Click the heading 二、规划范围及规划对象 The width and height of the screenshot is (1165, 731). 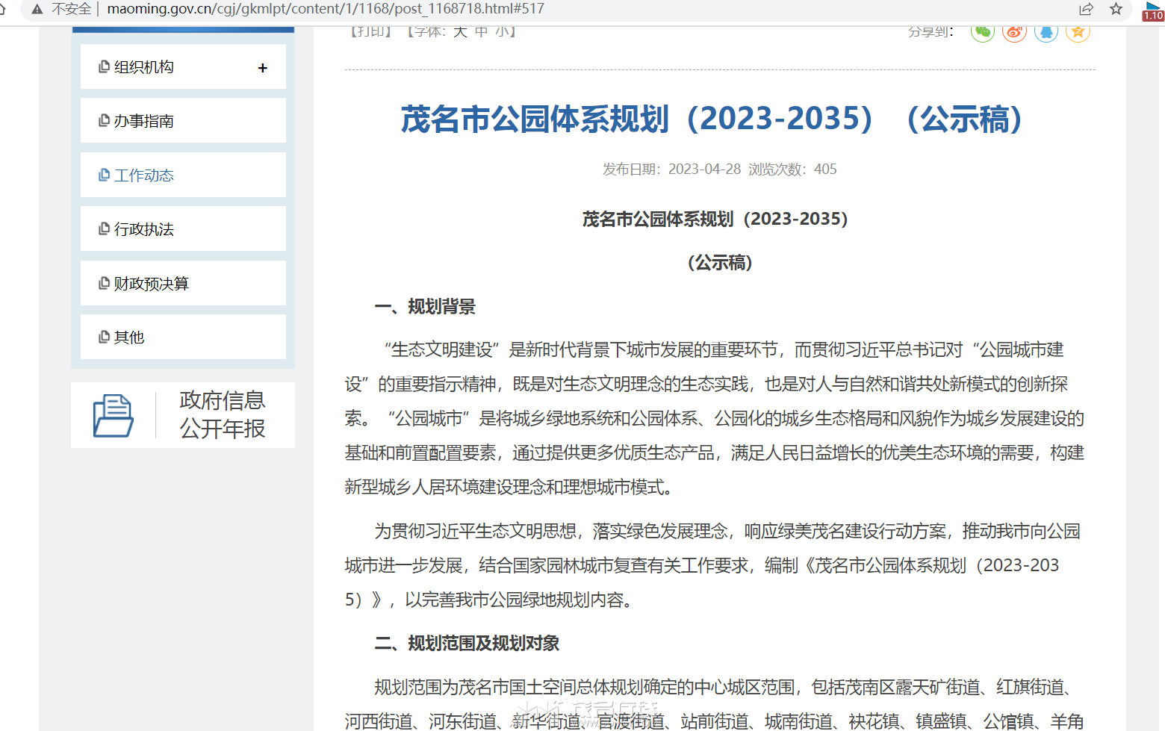[467, 644]
